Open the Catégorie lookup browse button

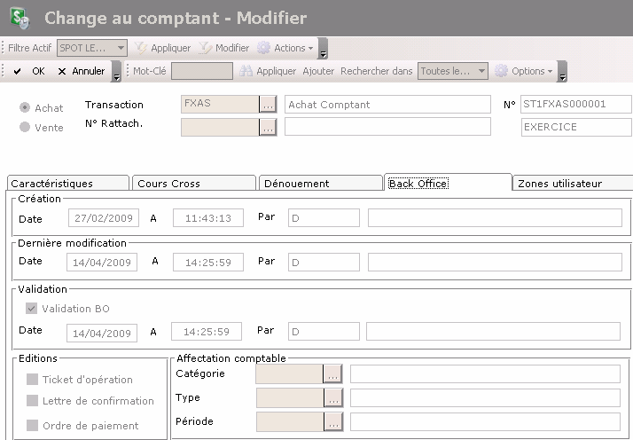click(332, 373)
